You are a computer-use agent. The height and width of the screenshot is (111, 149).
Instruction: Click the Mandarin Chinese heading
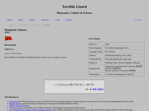(15, 30)
